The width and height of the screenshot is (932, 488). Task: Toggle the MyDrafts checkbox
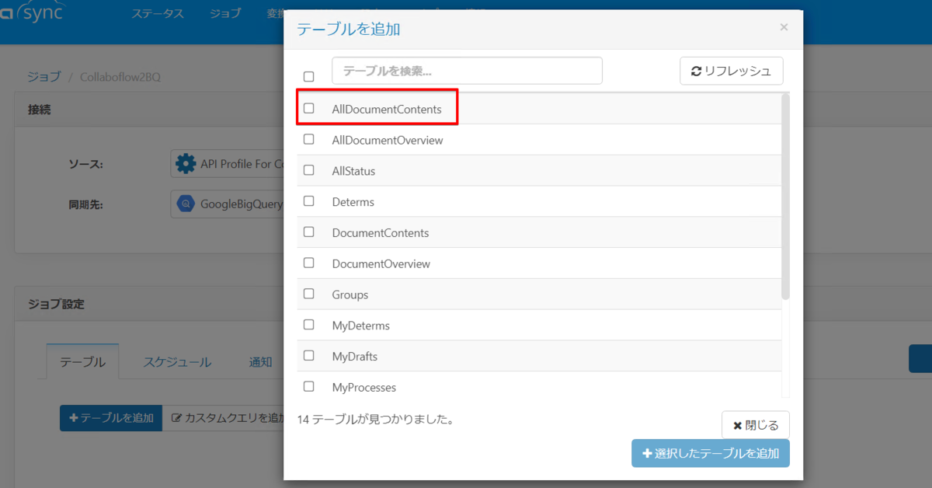[x=309, y=356]
